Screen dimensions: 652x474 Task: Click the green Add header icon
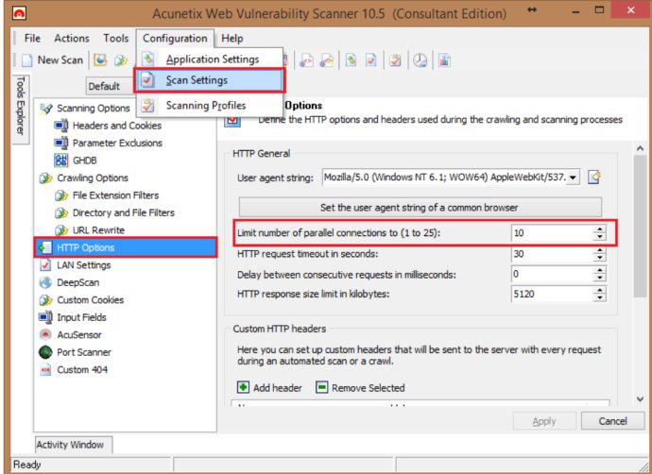(243, 387)
